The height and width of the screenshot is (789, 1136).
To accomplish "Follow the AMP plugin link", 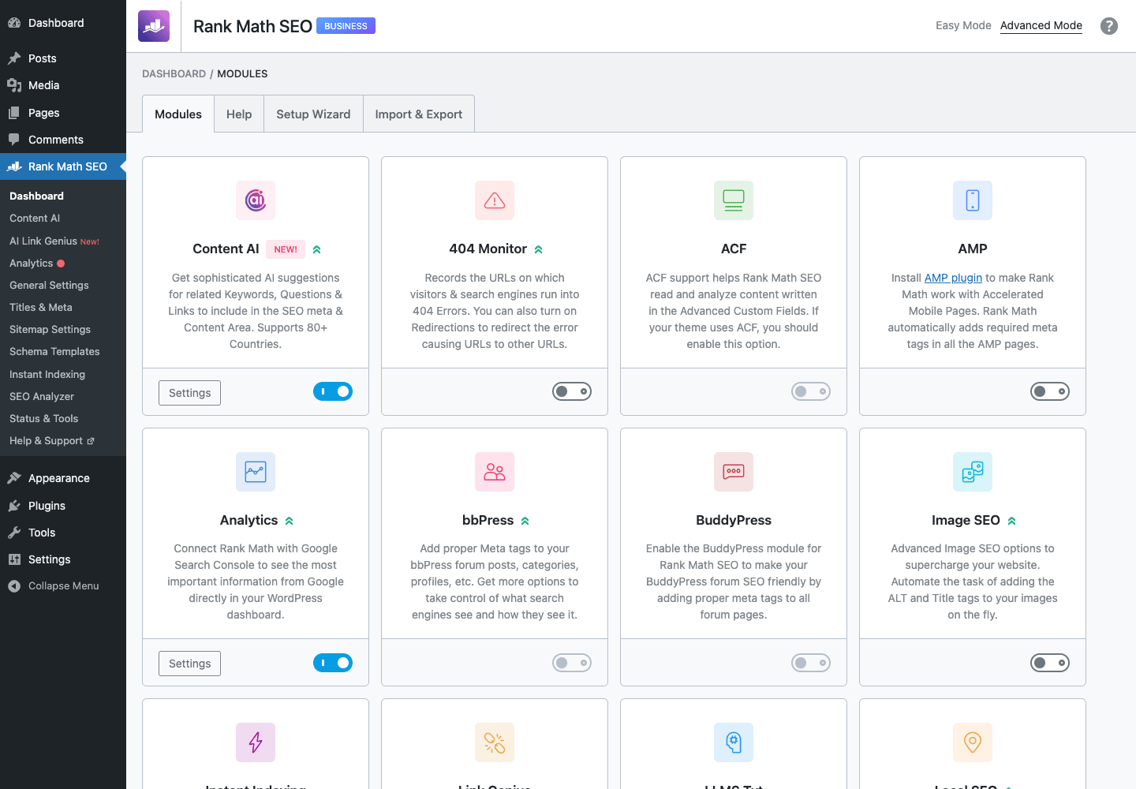I will point(953,278).
